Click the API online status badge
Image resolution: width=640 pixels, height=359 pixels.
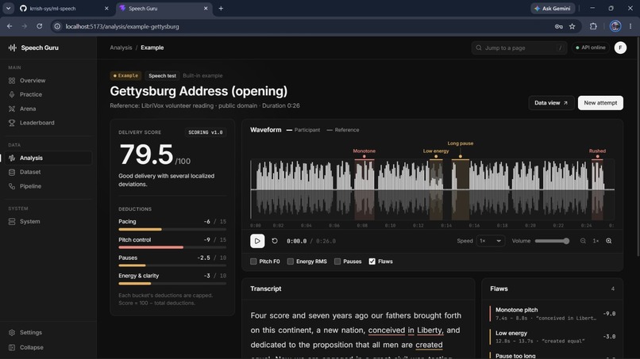click(590, 48)
